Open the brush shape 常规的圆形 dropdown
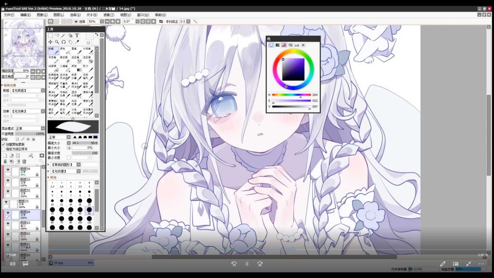This screenshot has height=278, width=494. click(x=78, y=165)
